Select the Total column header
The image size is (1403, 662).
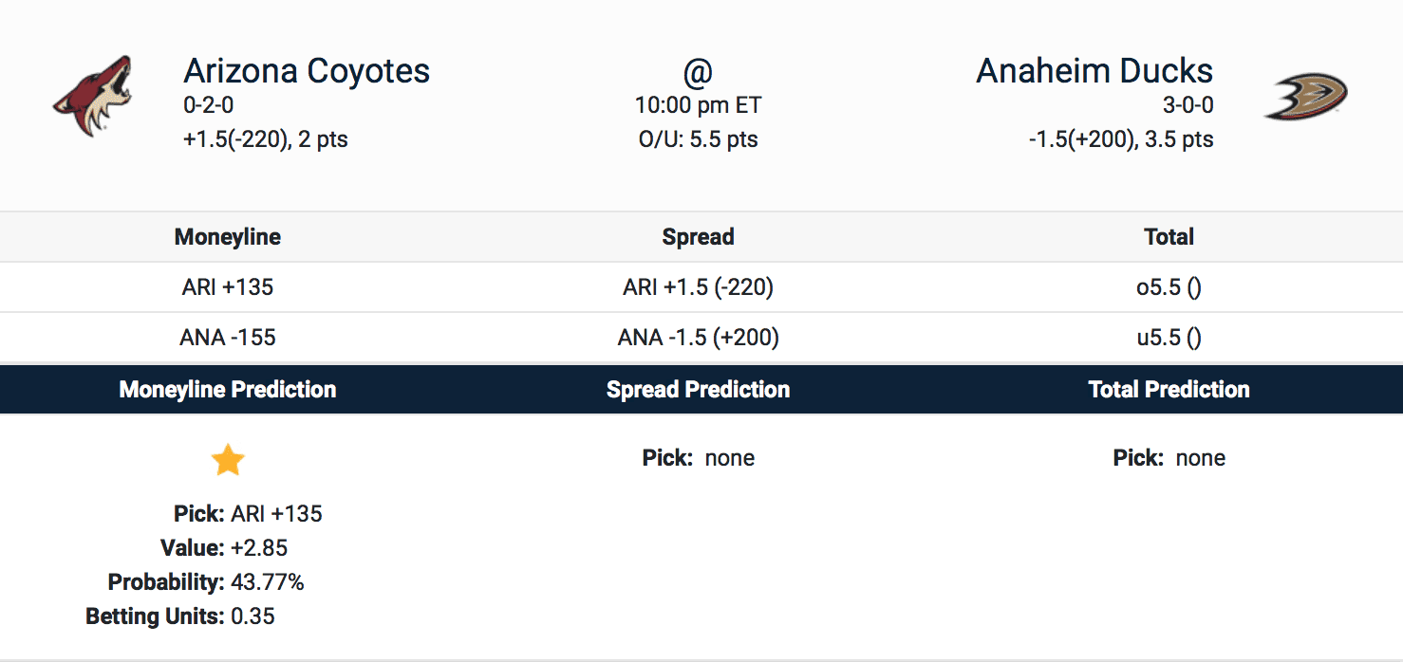tap(1169, 237)
